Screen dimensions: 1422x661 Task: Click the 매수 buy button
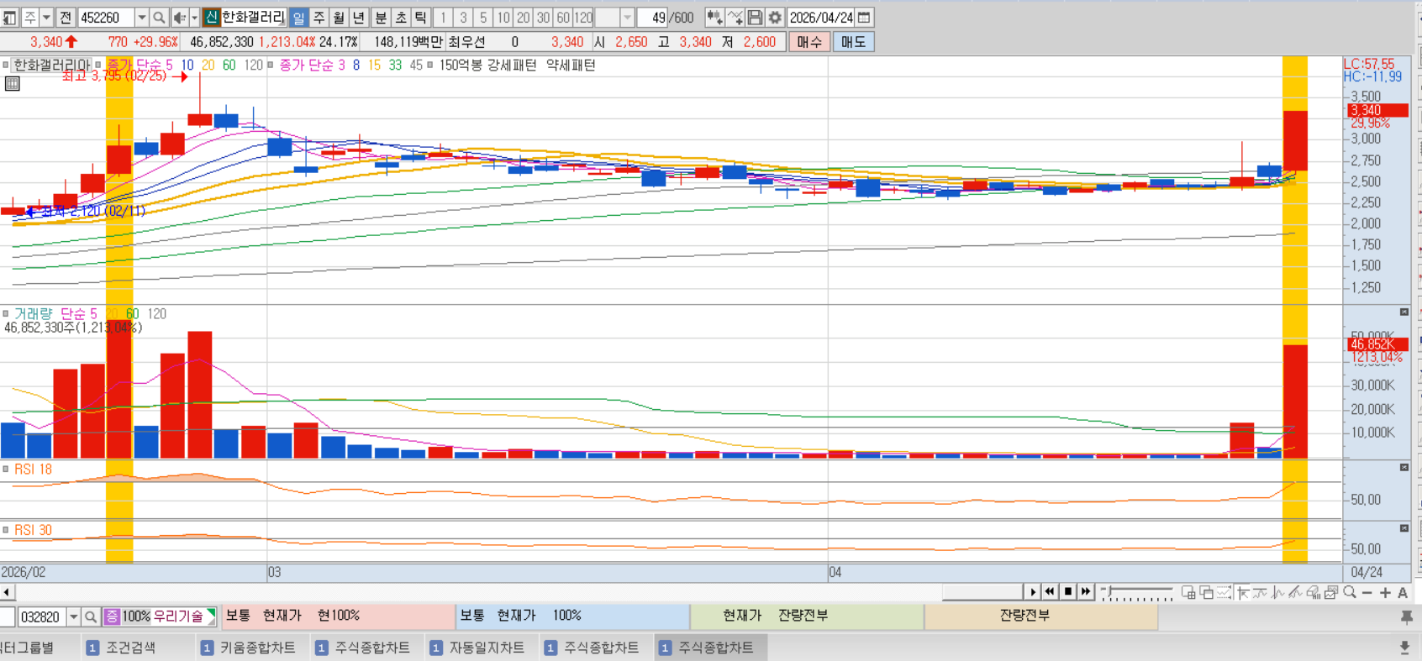(809, 42)
